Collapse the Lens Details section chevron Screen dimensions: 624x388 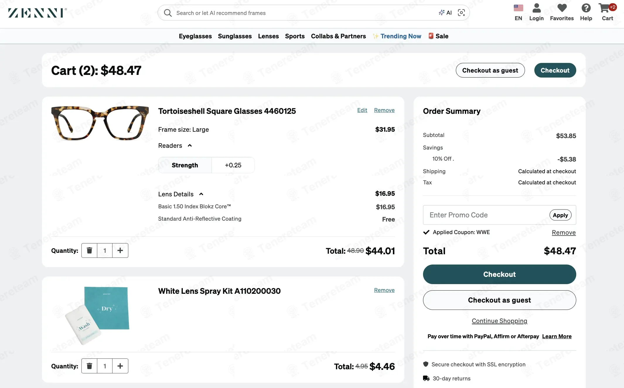click(201, 194)
